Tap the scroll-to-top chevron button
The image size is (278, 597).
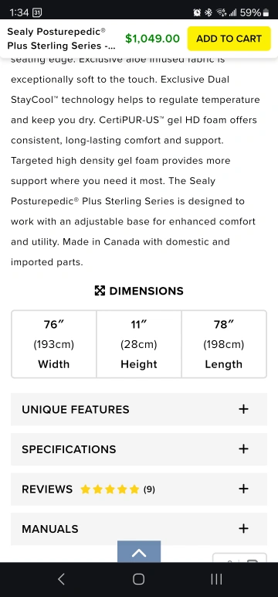click(139, 551)
